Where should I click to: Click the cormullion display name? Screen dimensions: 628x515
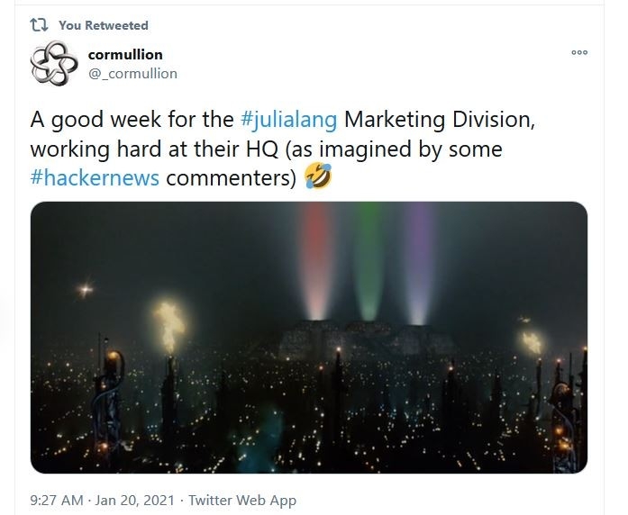tap(125, 54)
